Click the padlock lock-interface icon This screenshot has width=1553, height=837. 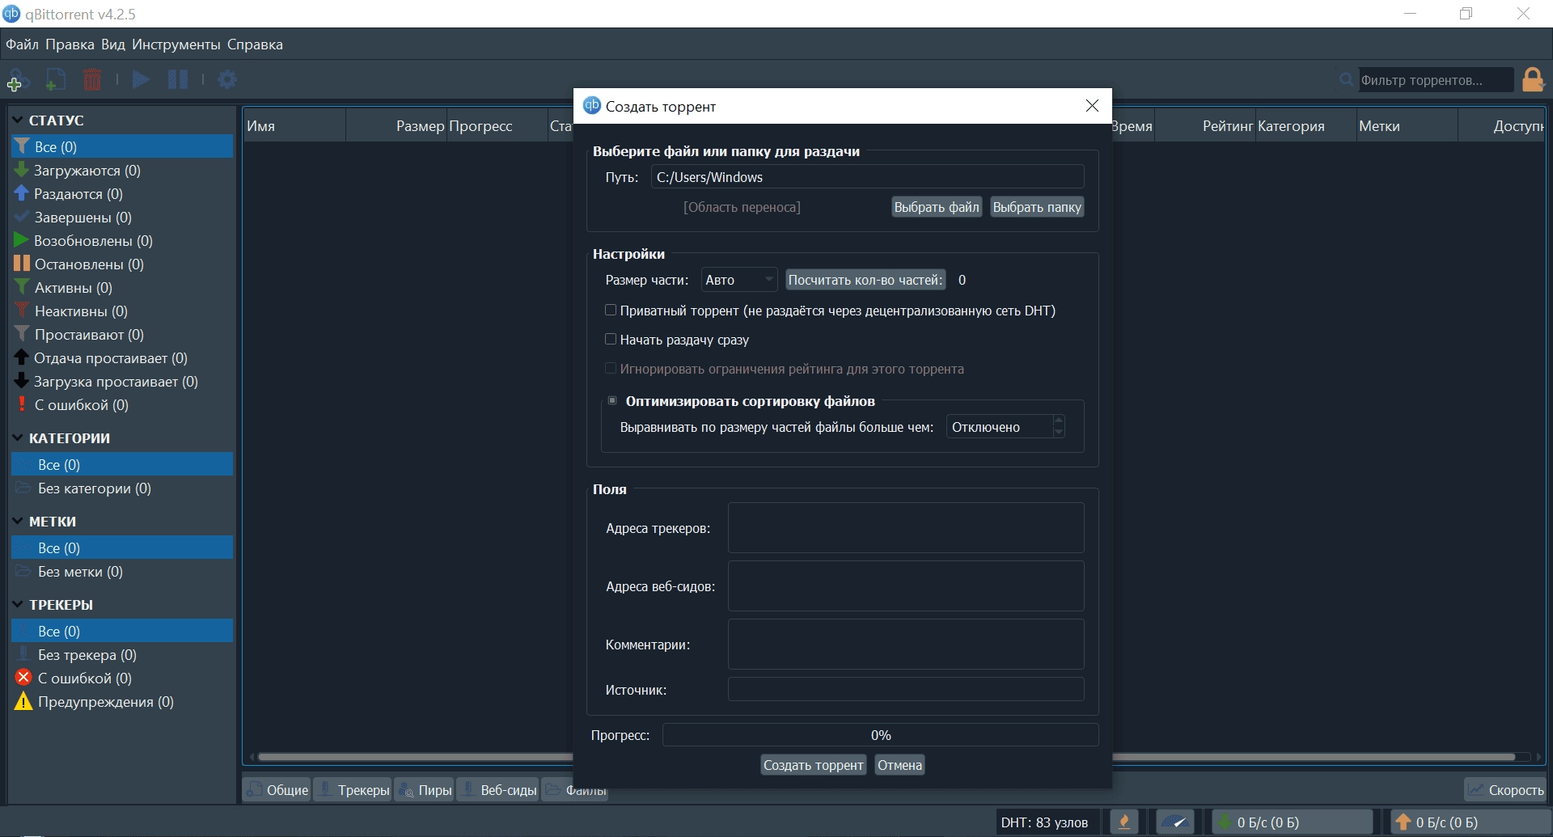[x=1532, y=79]
